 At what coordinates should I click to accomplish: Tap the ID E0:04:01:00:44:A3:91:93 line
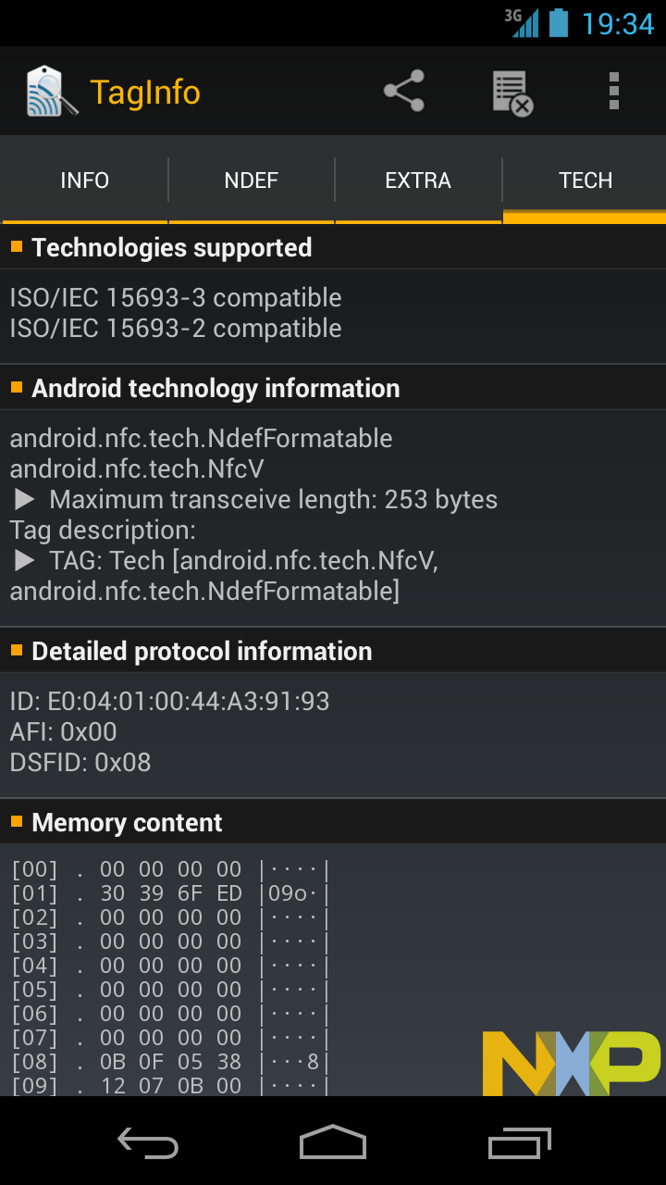point(169,702)
